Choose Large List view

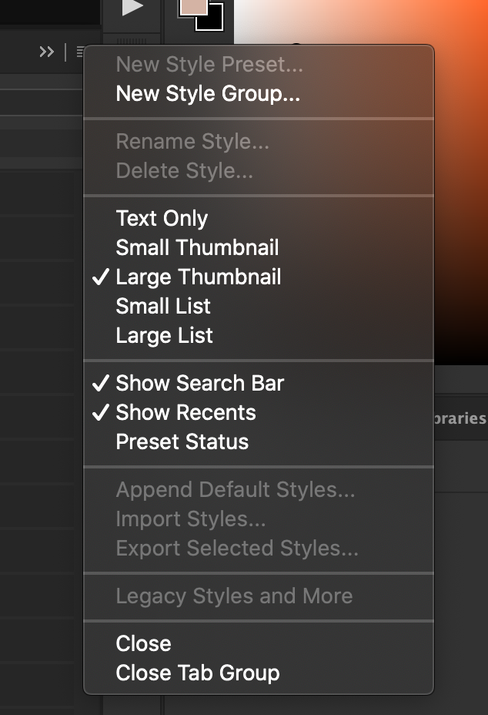click(x=164, y=335)
